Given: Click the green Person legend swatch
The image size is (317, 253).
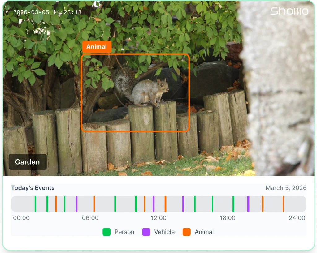Looking at the screenshot, I should (x=106, y=232).
